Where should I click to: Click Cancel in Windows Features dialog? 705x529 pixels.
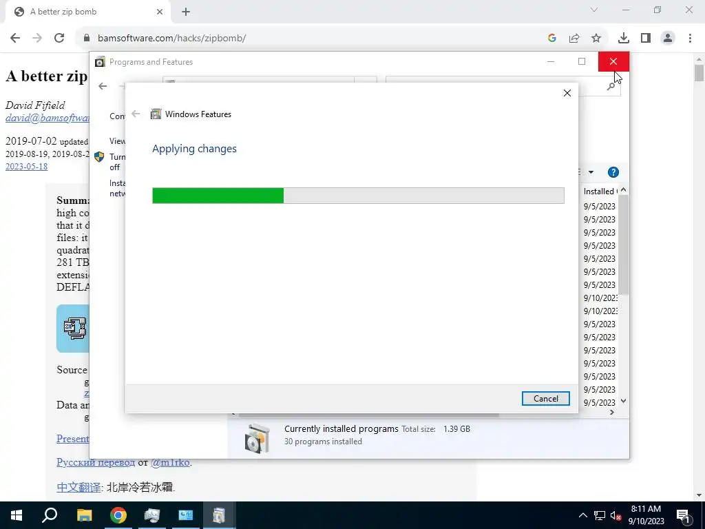click(x=545, y=399)
